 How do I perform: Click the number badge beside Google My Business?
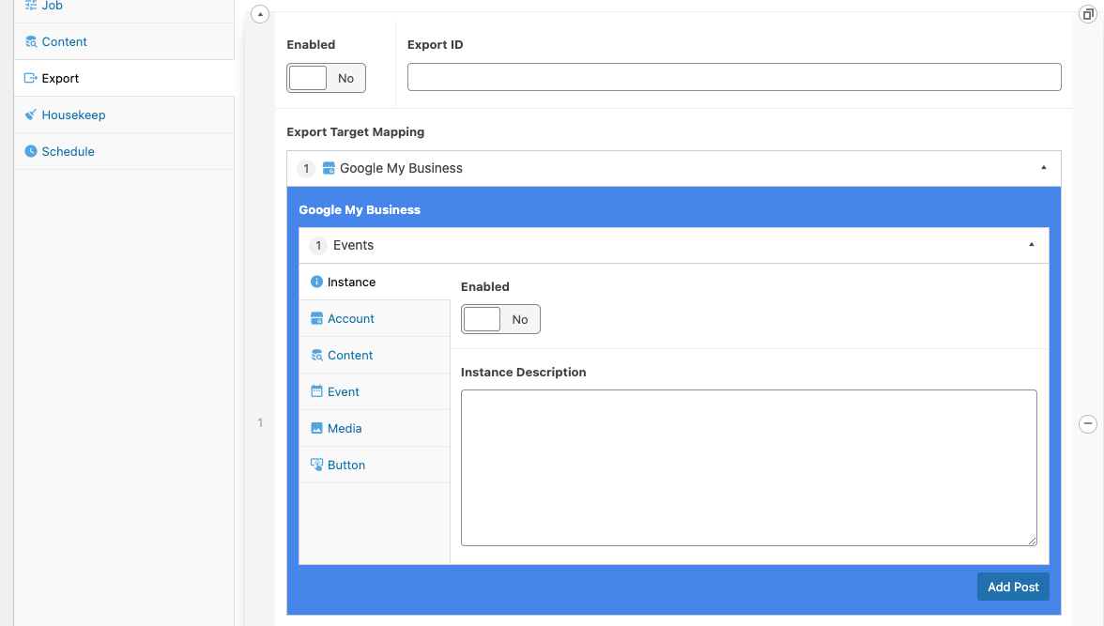pos(306,168)
